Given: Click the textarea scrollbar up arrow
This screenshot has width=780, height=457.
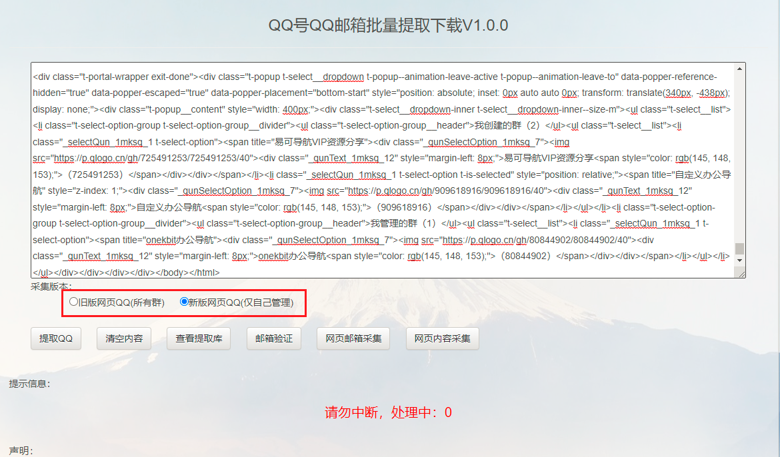Looking at the screenshot, I should coord(740,68).
